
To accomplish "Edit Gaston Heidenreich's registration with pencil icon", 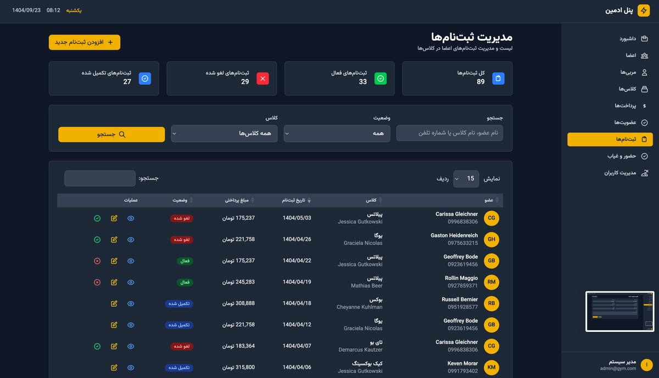I will (x=114, y=240).
